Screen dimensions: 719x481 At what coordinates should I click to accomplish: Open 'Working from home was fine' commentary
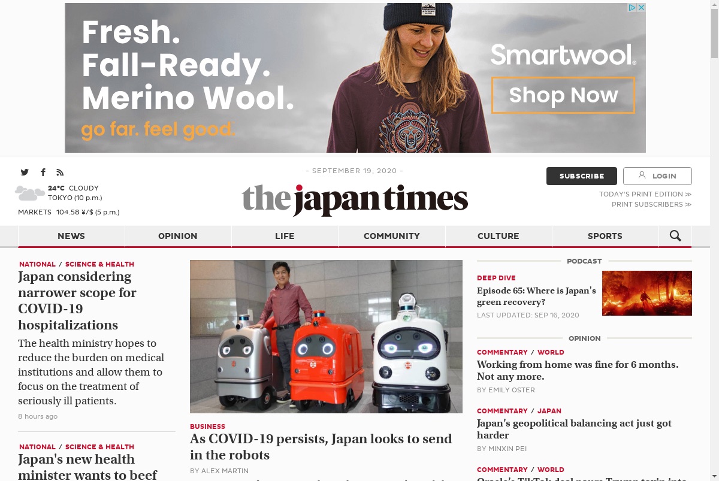tap(578, 370)
